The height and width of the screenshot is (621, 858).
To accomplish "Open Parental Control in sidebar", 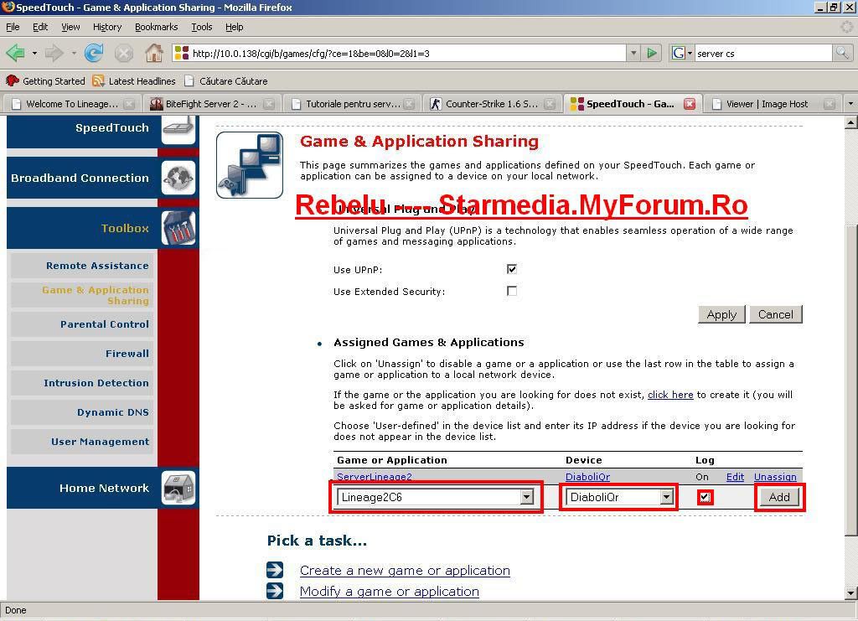I will tap(82, 323).
